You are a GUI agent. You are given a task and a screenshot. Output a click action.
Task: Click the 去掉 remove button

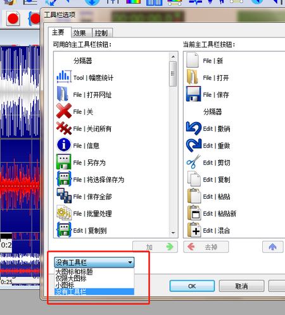206,247
